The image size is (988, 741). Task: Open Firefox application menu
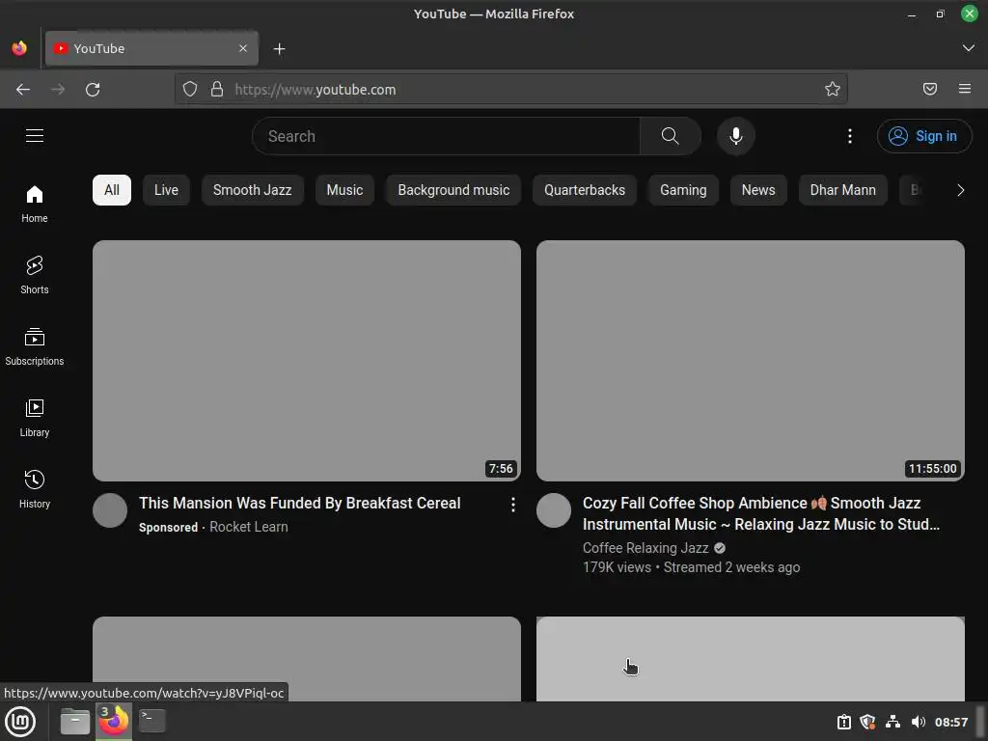coord(964,90)
